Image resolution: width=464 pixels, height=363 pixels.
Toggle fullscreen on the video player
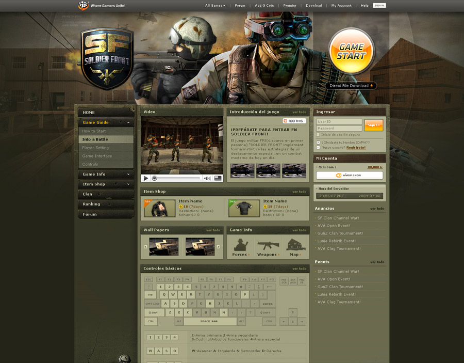(218, 178)
